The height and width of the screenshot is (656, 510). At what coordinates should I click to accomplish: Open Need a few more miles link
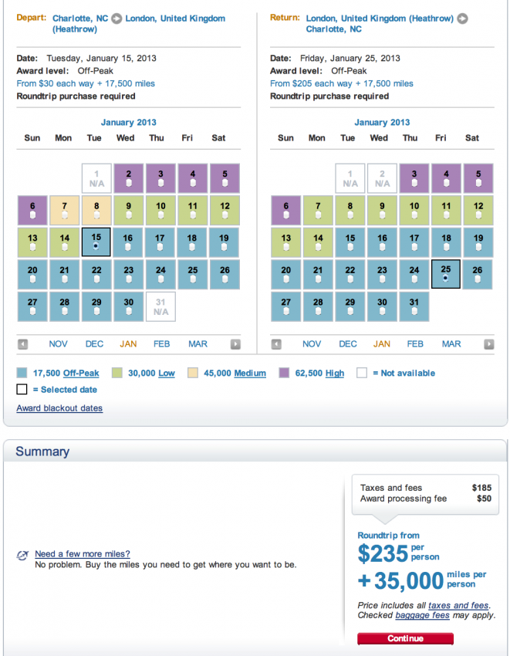tap(83, 553)
